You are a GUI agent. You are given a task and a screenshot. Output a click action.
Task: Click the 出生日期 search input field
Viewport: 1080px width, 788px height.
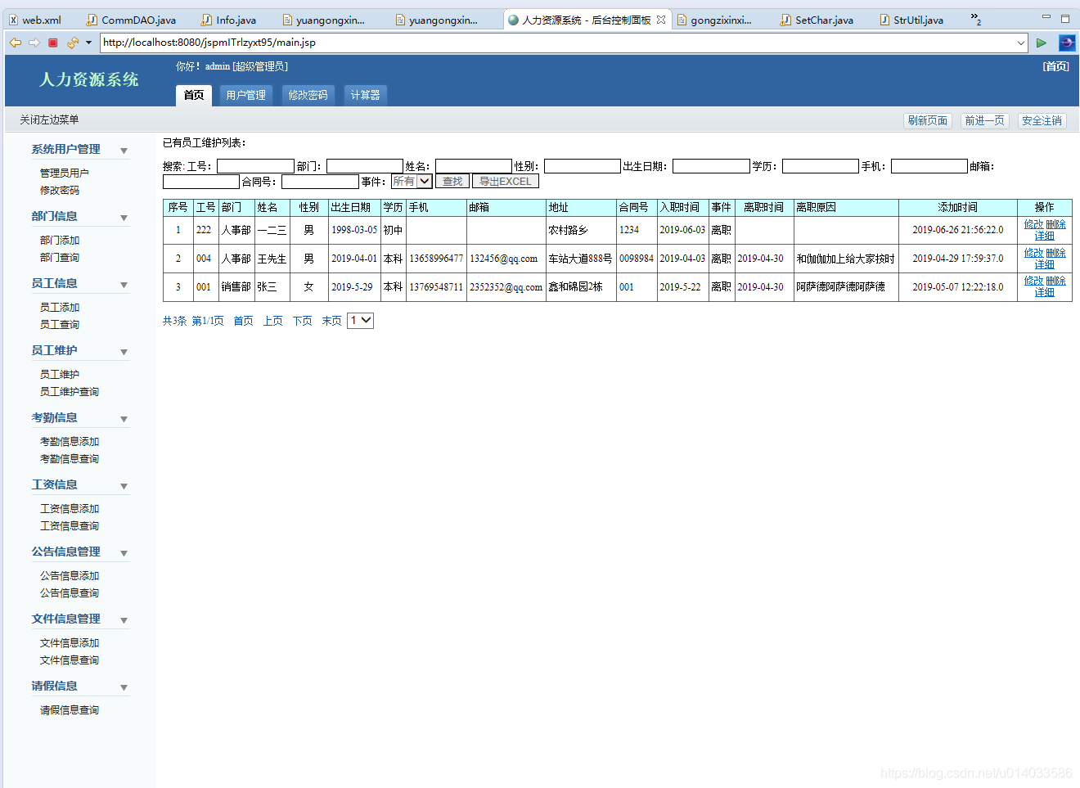coord(711,166)
